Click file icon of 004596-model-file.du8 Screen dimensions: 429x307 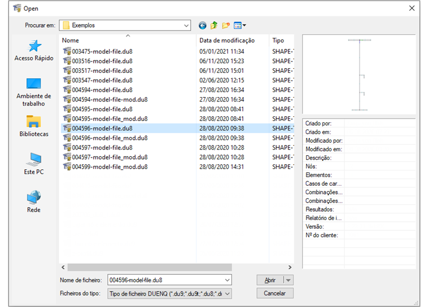pyautogui.click(x=67, y=128)
